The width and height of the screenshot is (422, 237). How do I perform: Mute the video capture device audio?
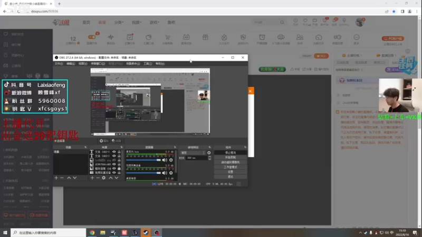pos(165,173)
